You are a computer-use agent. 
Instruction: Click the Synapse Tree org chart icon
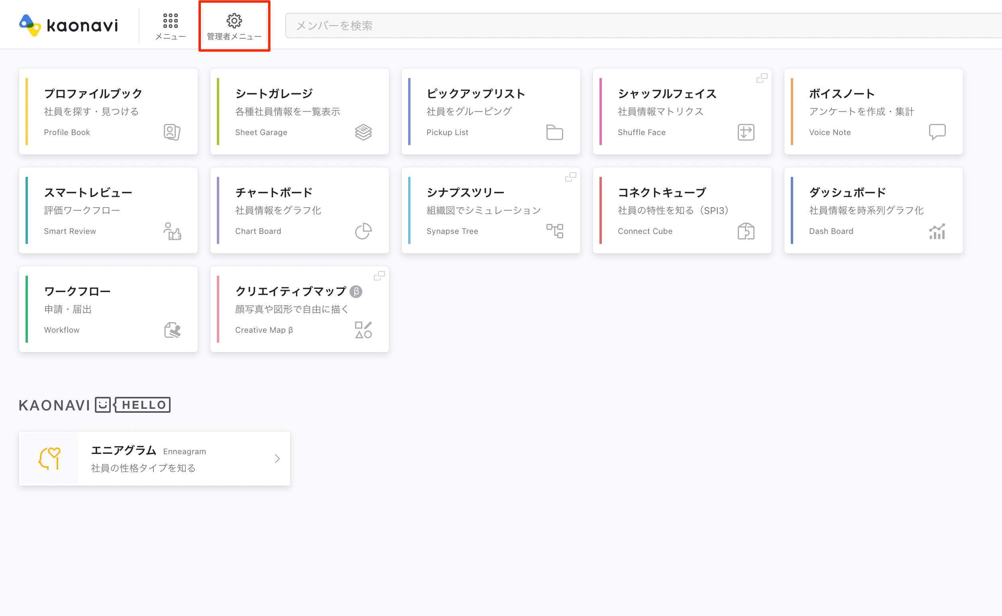point(554,231)
